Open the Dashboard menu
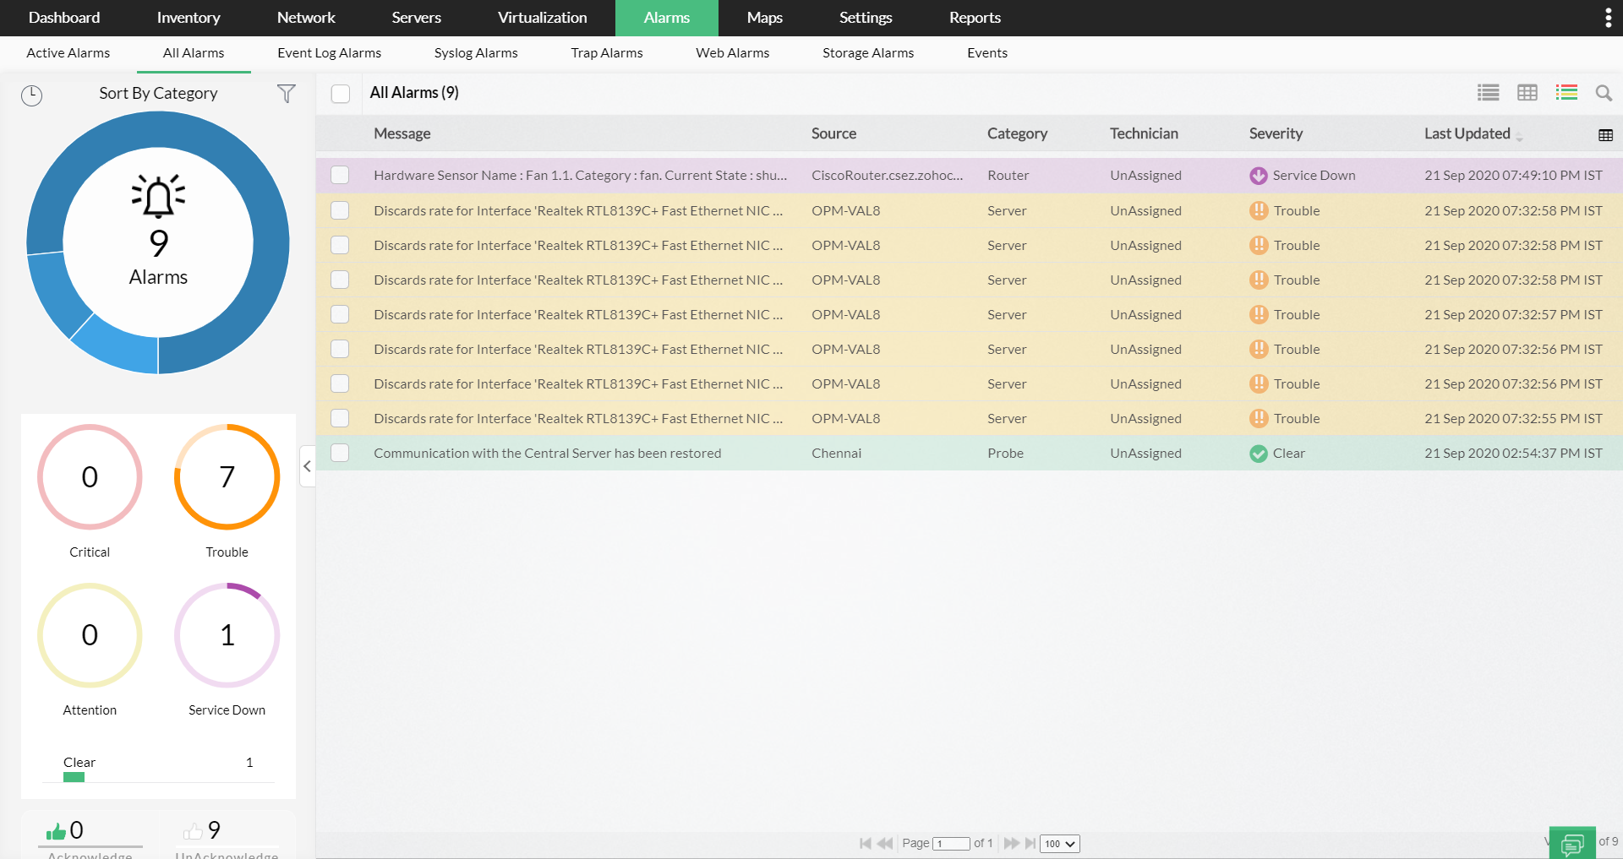The height and width of the screenshot is (859, 1623). [x=64, y=18]
